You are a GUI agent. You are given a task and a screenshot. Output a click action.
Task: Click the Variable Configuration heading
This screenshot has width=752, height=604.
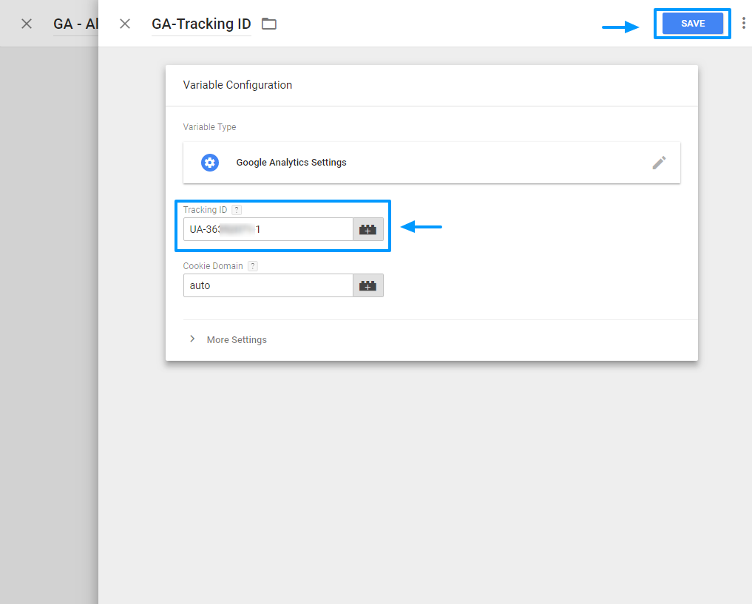pos(237,85)
